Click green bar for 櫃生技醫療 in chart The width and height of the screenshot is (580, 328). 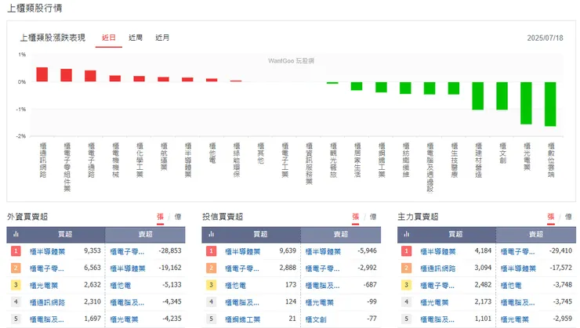click(454, 88)
